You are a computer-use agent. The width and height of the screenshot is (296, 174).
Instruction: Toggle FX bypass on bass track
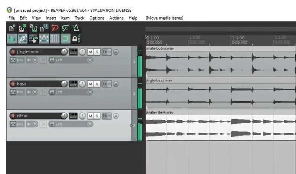click(110, 84)
